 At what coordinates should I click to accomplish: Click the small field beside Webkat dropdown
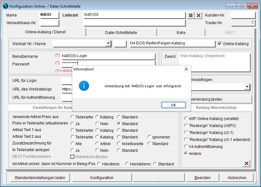(120, 43)
